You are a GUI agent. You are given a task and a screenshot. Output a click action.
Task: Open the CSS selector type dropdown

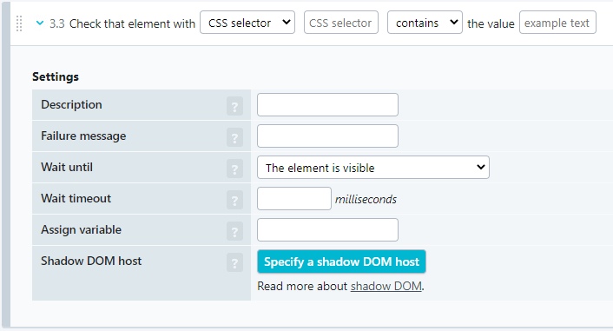(247, 23)
